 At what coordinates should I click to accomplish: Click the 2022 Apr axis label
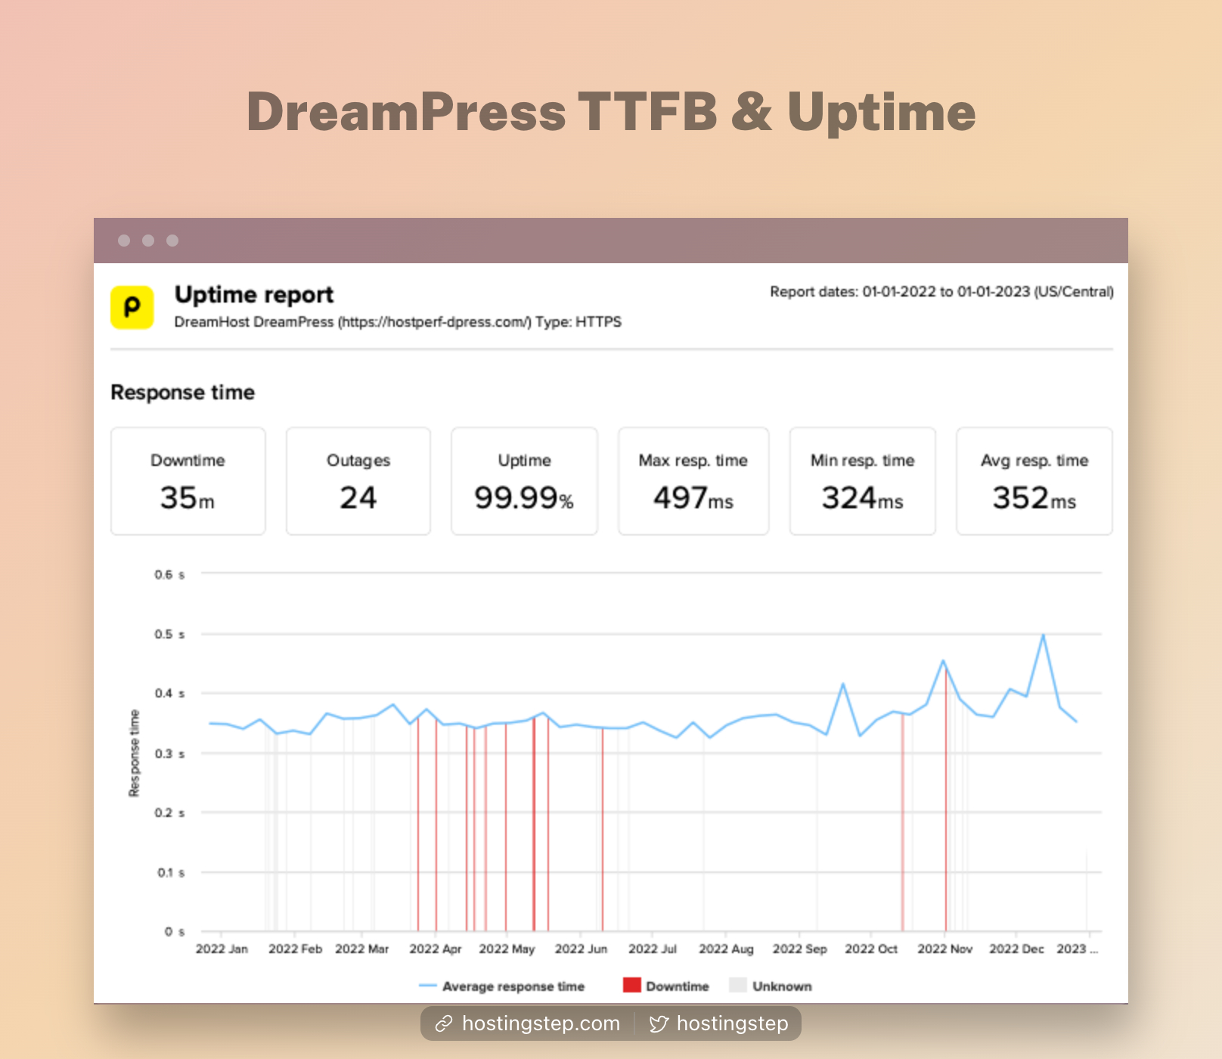436,949
